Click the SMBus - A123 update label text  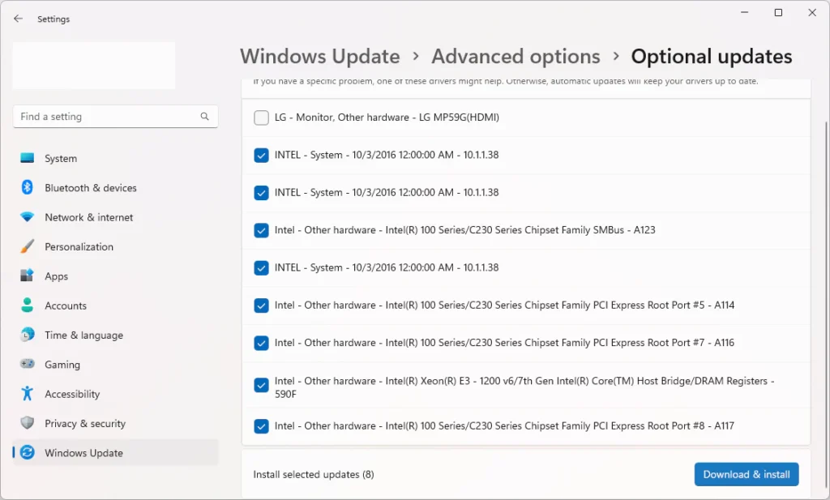(464, 230)
